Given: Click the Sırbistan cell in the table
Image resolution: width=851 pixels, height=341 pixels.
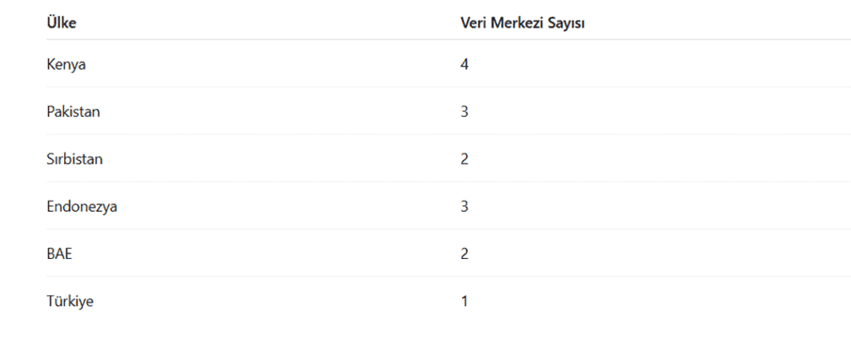Looking at the screenshot, I should 75,158.
